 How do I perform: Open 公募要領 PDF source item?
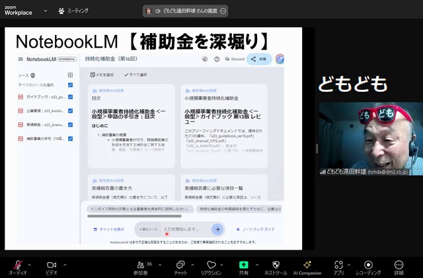tap(42, 111)
